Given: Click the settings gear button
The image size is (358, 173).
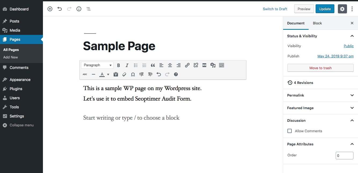Looking at the screenshot, I should (x=342, y=9).
